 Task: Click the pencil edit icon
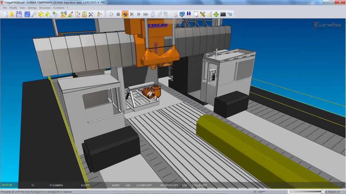tap(70, 14)
